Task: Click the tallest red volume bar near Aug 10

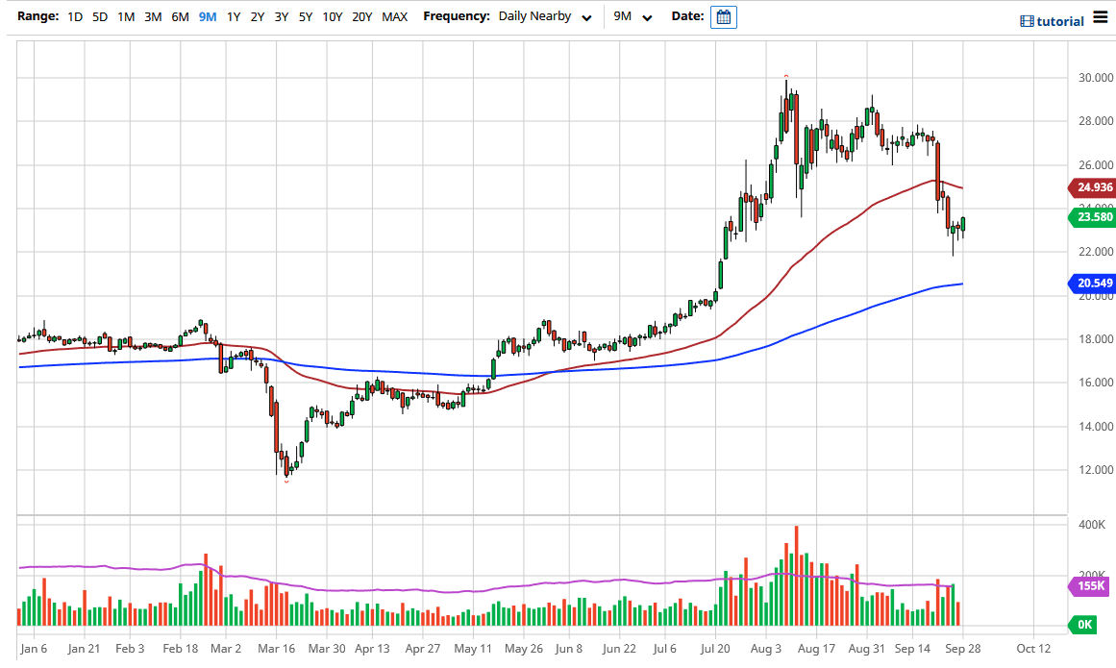Action: (797, 576)
